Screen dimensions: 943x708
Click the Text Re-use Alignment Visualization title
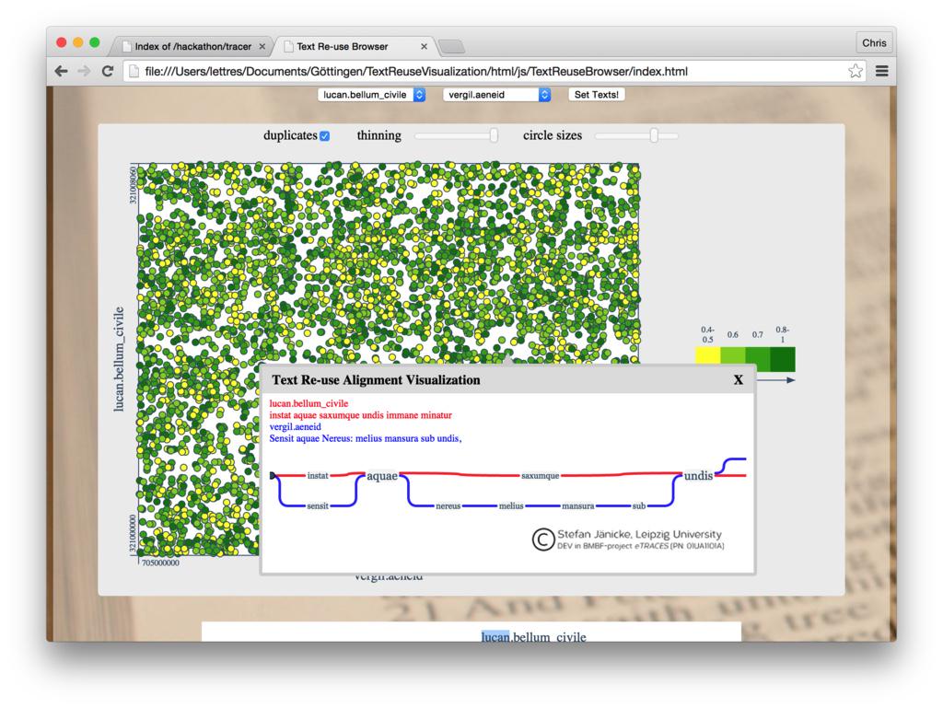[x=376, y=380]
